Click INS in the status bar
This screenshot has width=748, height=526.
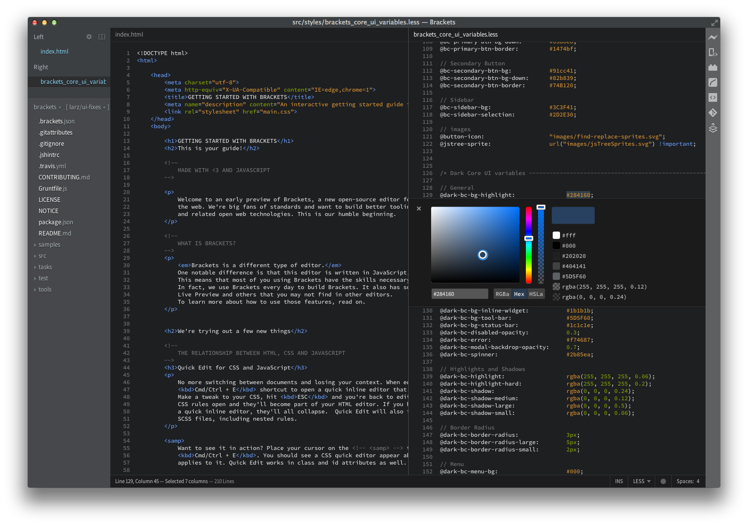[x=619, y=481]
